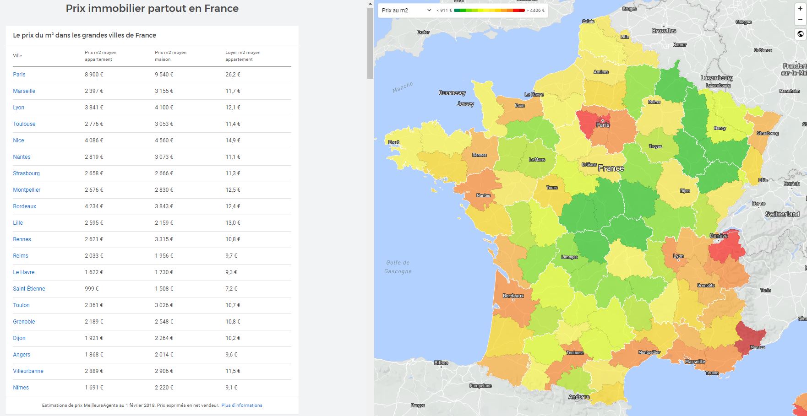Zoom out of the map
This screenshot has width=807, height=416.
[800, 20]
